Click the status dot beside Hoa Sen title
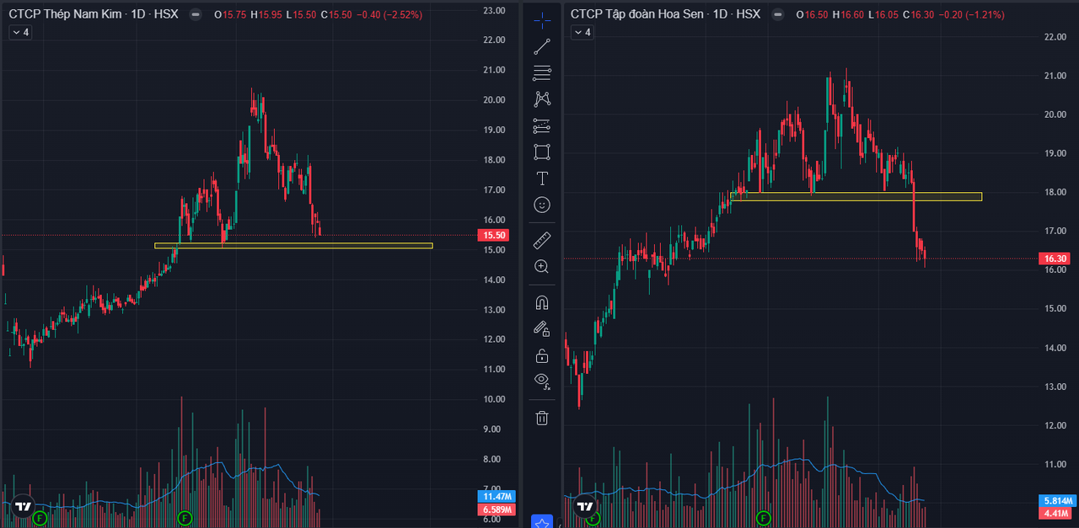Viewport: 1079px width, 528px height. (x=777, y=14)
